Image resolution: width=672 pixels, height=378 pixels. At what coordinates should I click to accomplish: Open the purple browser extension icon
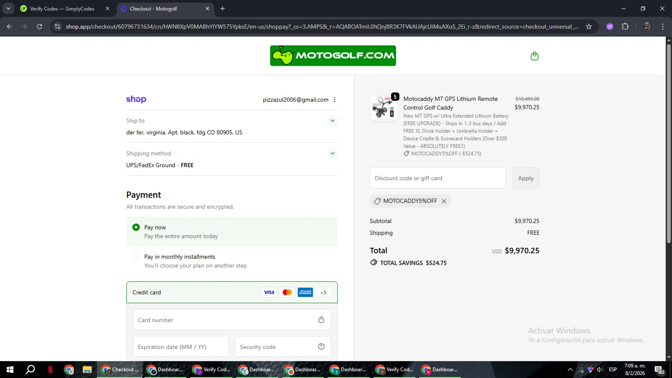610,26
